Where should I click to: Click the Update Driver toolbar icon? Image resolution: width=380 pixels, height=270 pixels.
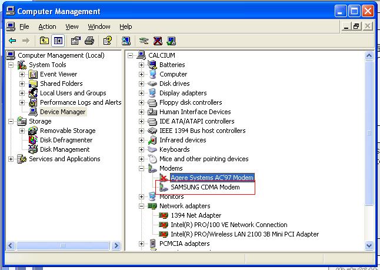pyautogui.click(x=144, y=41)
